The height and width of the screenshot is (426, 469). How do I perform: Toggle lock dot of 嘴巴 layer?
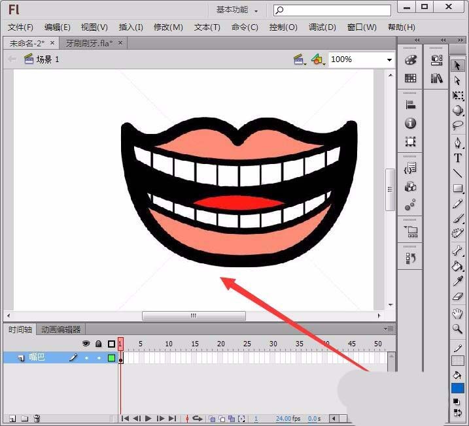pyautogui.click(x=99, y=357)
